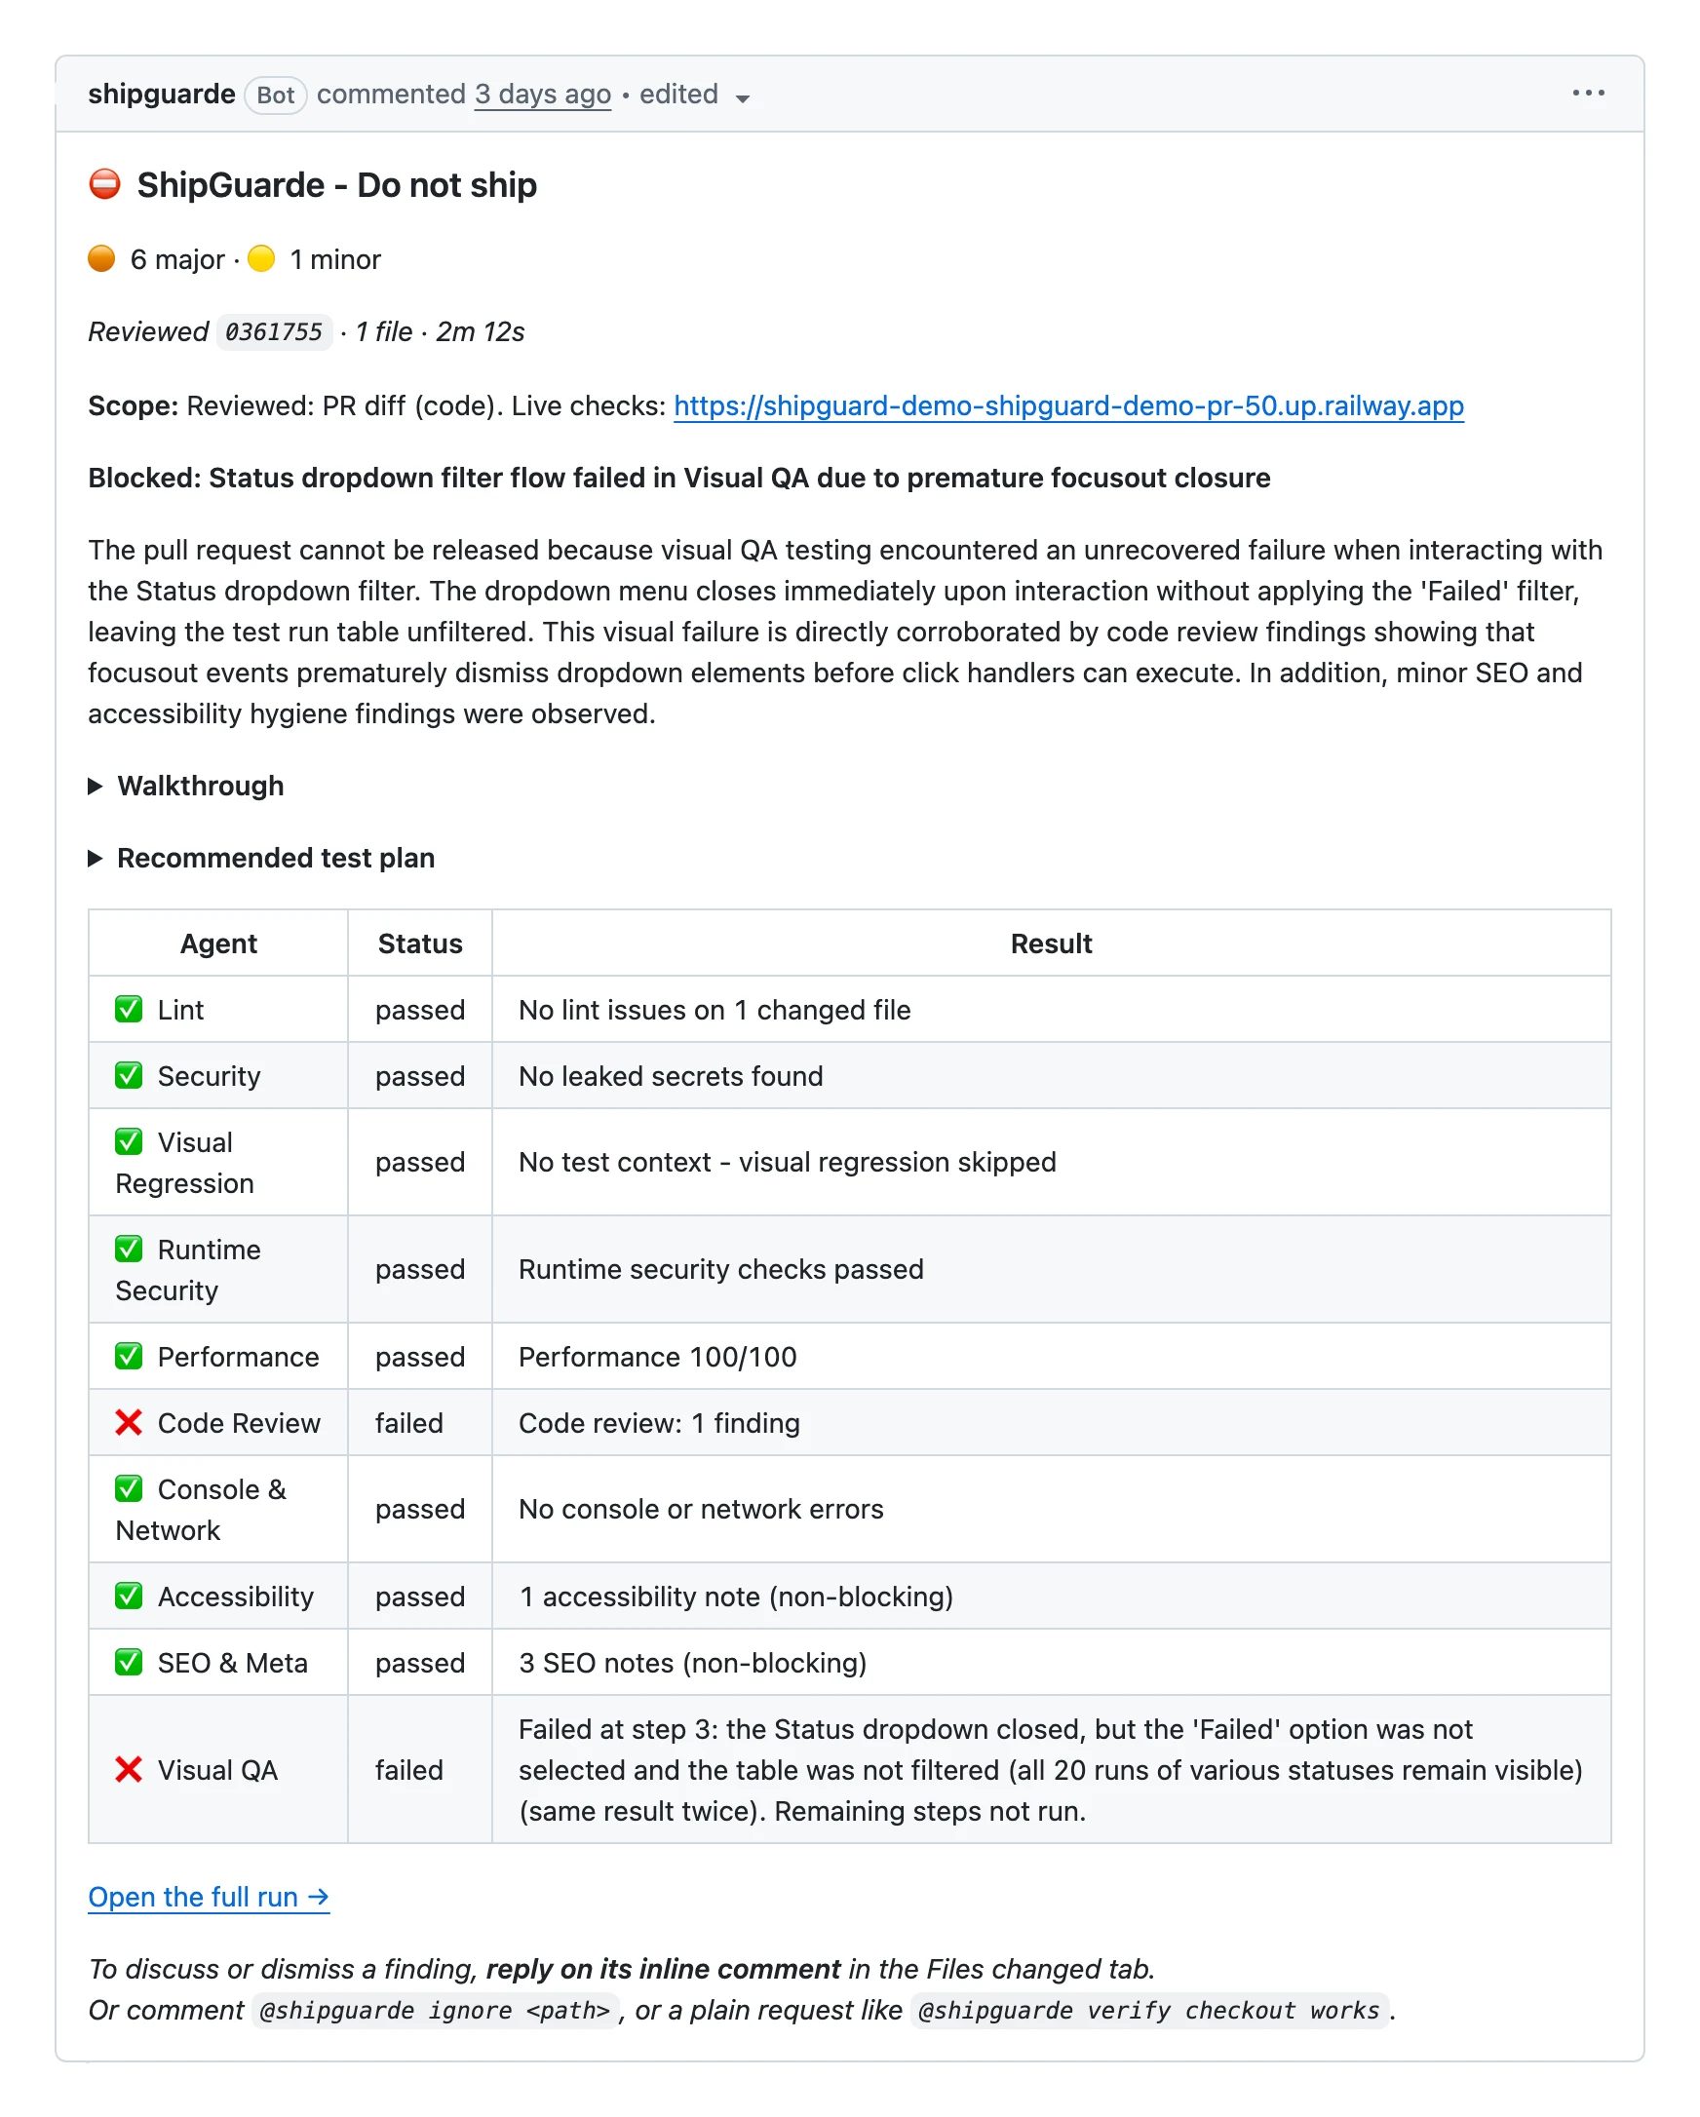Open the edited history dropdown arrow

point(743,98)
